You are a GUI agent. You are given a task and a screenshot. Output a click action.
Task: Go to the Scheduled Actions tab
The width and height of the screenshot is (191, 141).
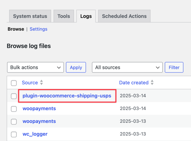point(124,16)
